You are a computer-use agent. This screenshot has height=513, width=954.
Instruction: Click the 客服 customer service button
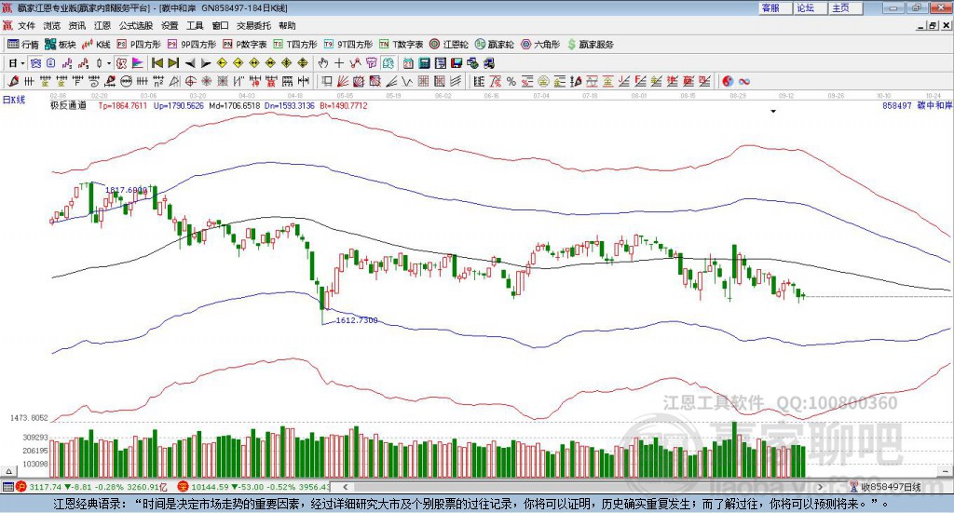click(770, 7)
